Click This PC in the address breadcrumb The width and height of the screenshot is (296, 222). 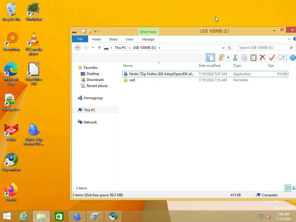121,48
